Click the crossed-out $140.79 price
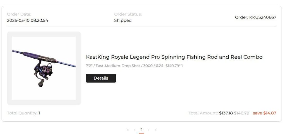Screen dimensions: 288x134 click(242, 113)
